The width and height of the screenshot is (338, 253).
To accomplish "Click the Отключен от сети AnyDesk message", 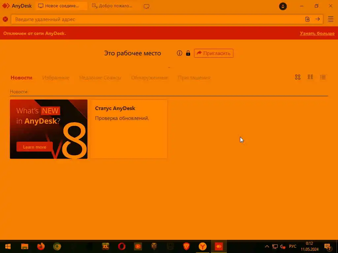I will (x=34, y=33).
